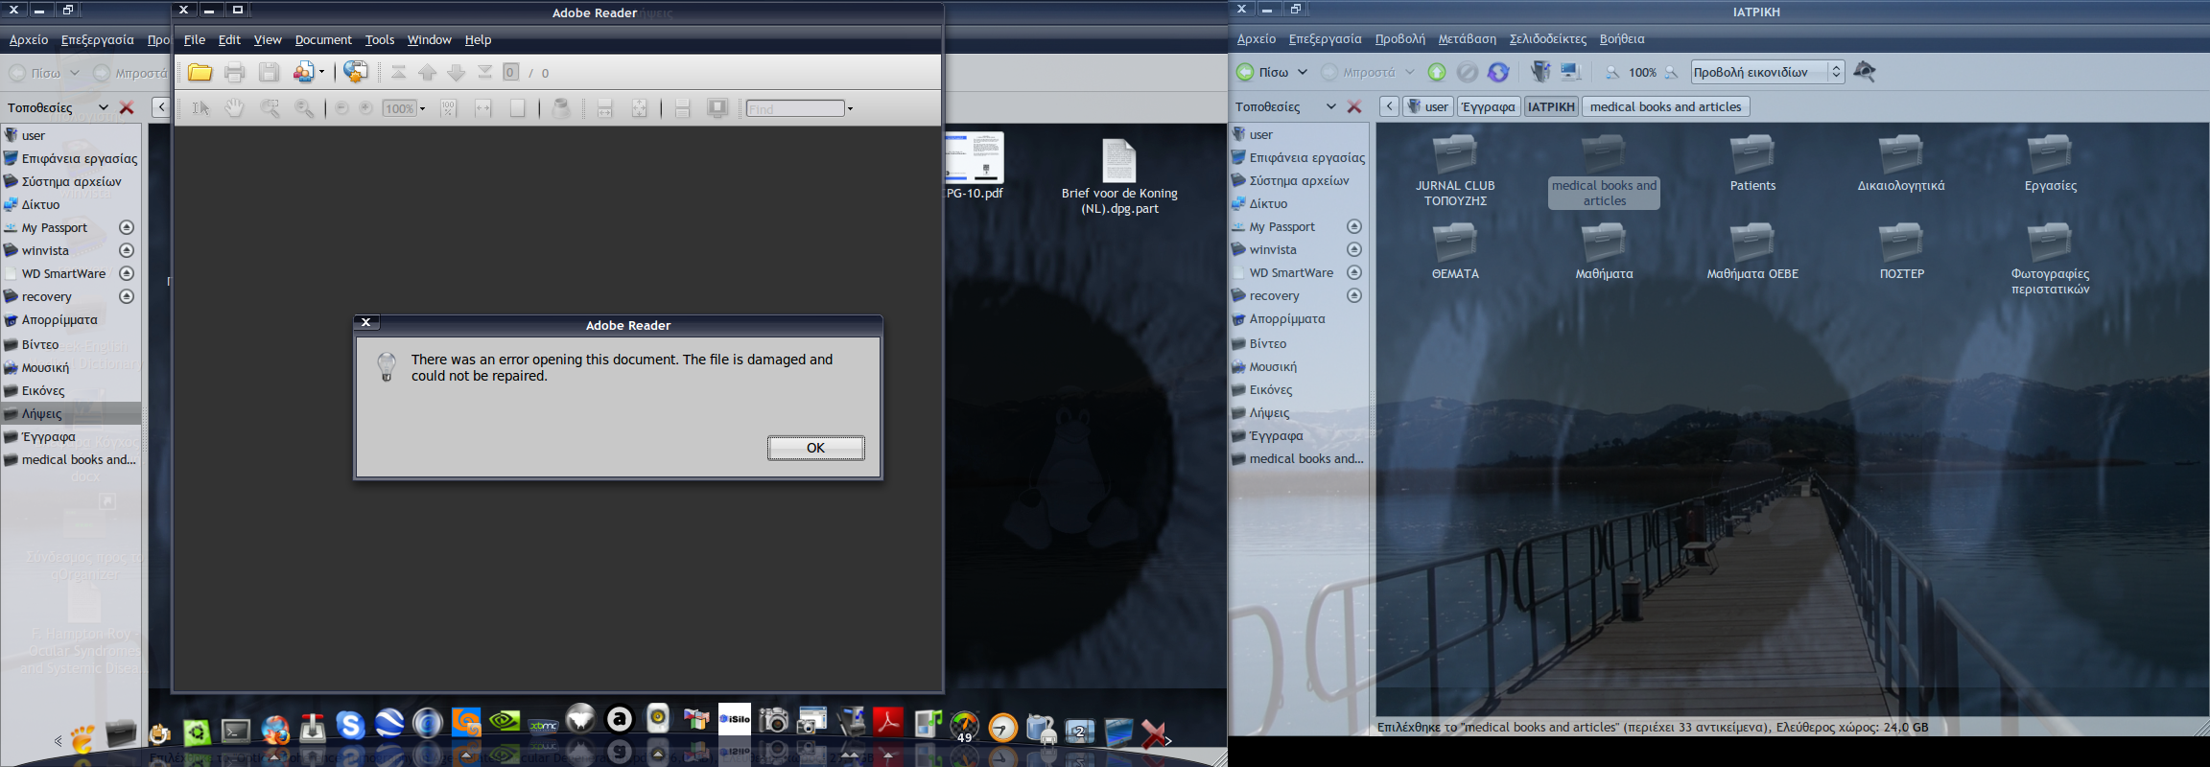Click the collaborate people icon in Adobe Reader
Viewport: 2210px width, 767px height.
click(x=304, y=72)
